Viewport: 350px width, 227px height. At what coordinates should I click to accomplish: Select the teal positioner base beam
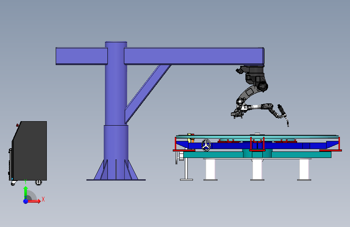click(x=257, y=155)
